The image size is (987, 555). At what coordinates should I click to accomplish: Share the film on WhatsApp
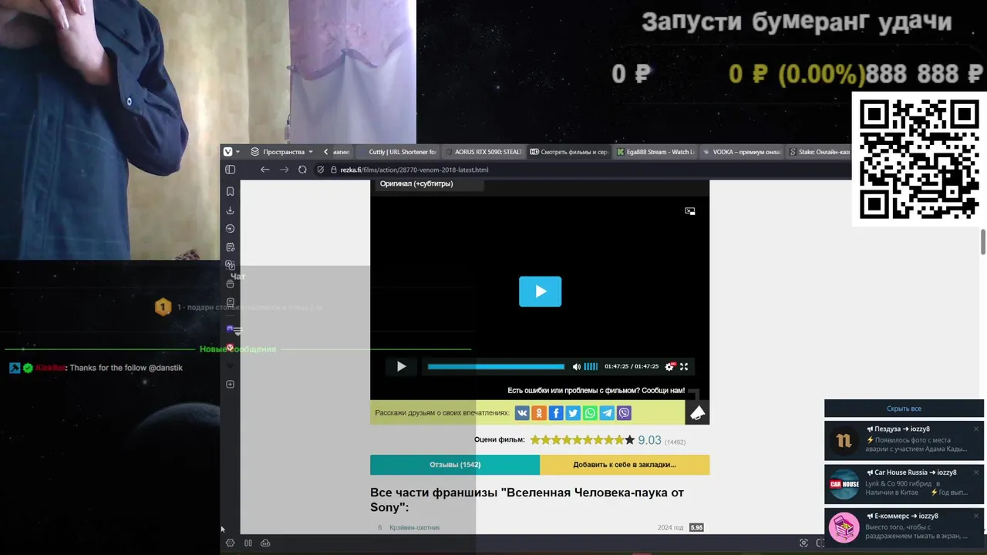590,413
